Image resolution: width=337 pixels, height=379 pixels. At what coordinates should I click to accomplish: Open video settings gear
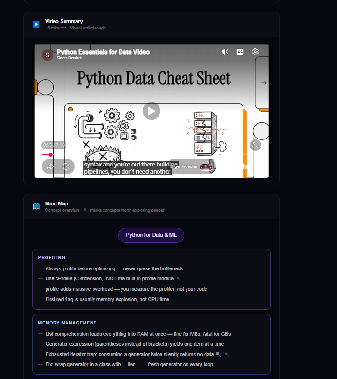coord(255,52)
